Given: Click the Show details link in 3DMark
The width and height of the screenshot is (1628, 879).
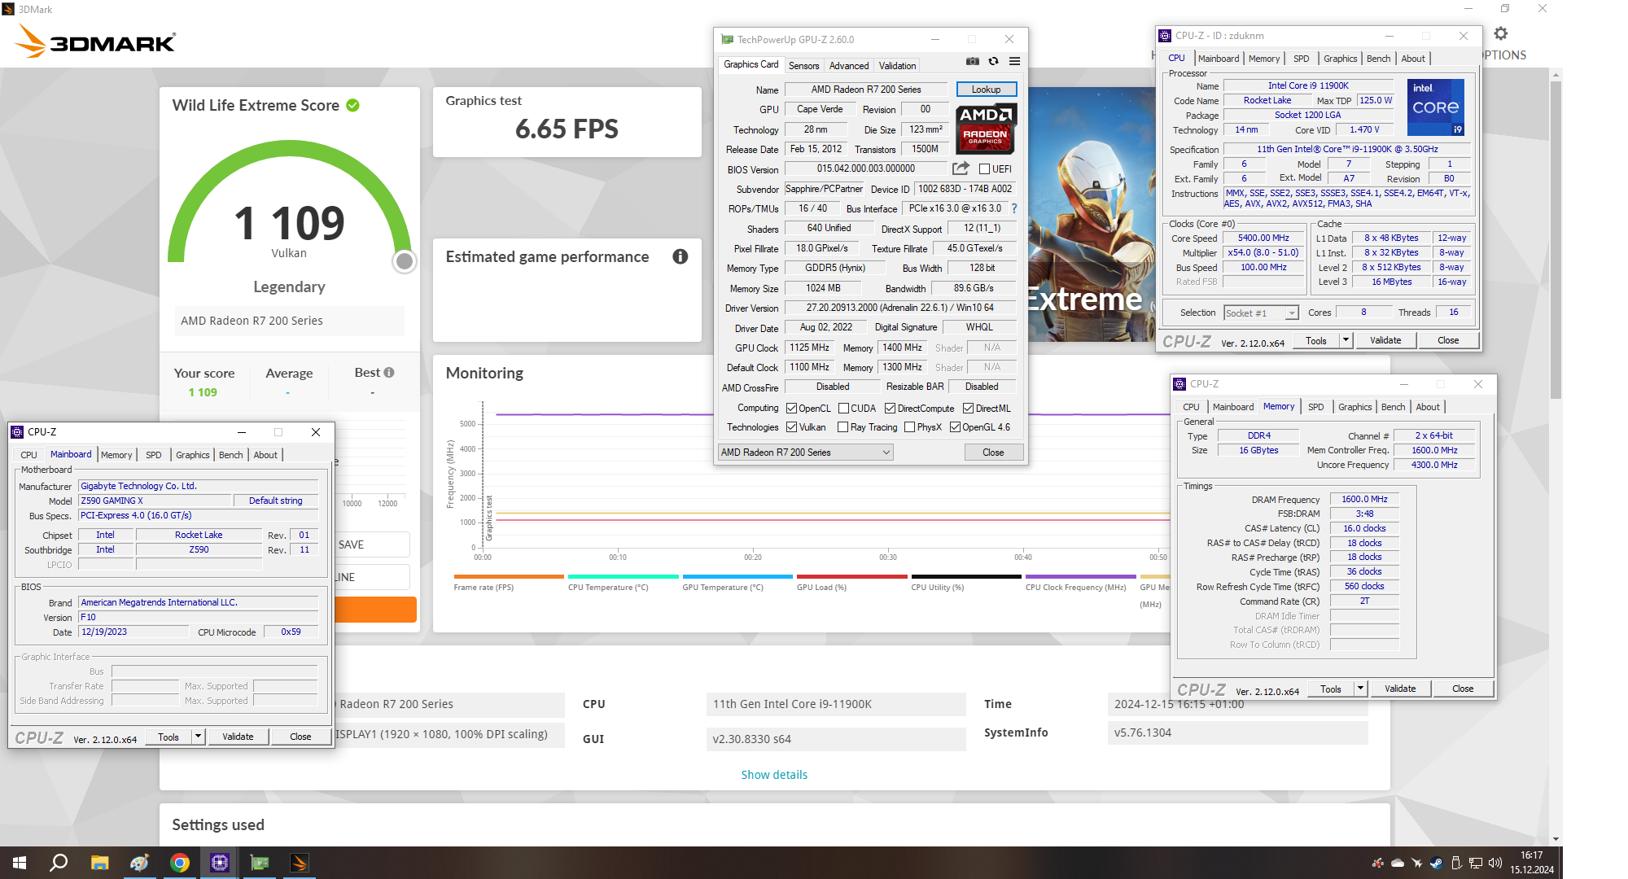Looking at the screenshot, I should coord(774,775).
